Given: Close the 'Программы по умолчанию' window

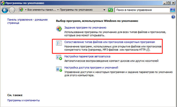Looking at the screenshot, I should pos(173,3).
